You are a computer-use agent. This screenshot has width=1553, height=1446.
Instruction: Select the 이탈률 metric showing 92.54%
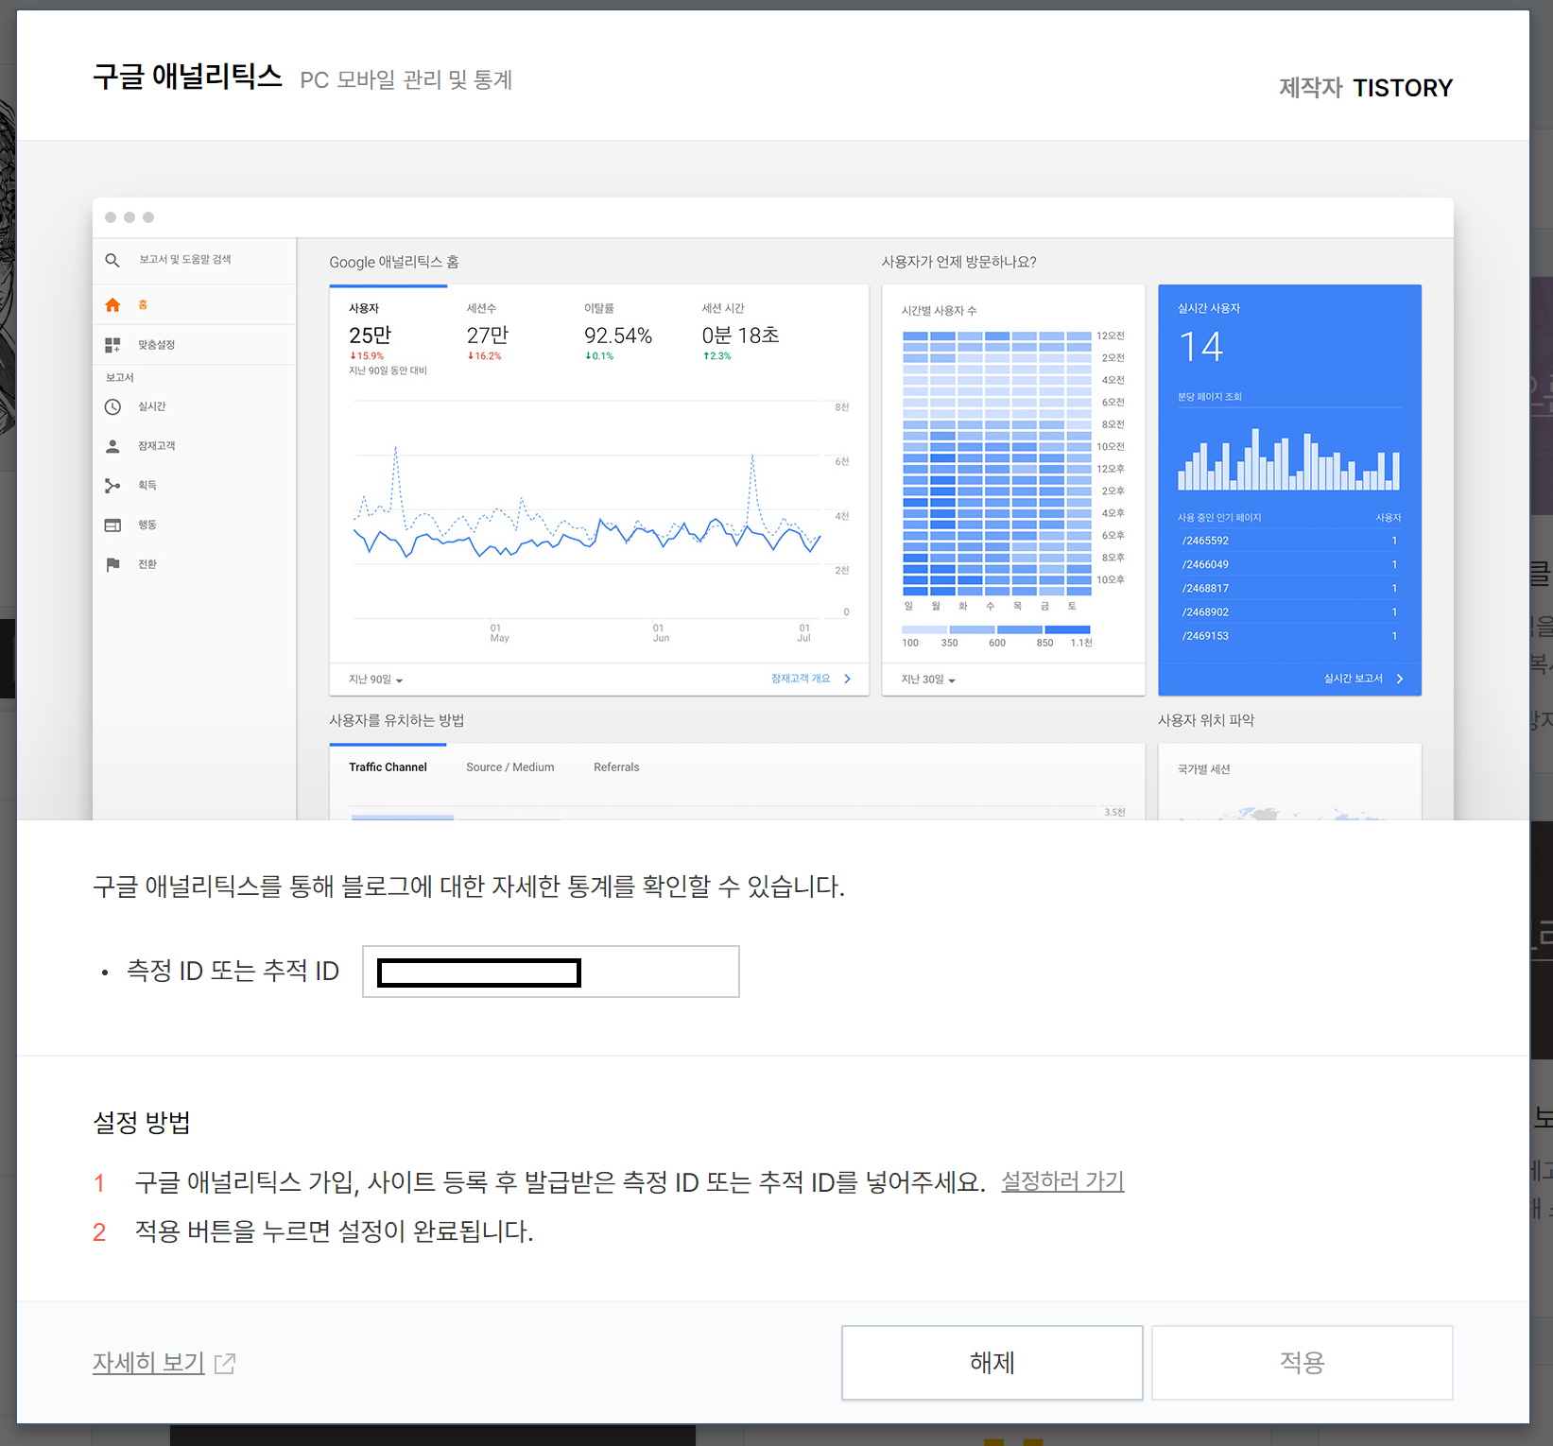(x=618, y=331)
